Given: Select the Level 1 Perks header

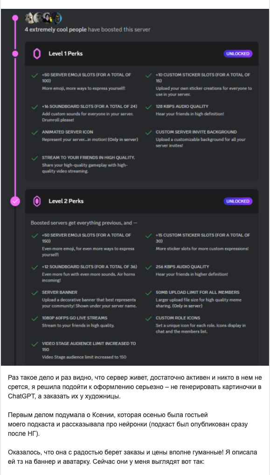Looking at the screenshot, I should [x=141, y=54].
